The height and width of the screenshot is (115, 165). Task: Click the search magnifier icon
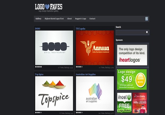[x=147, y=32]
